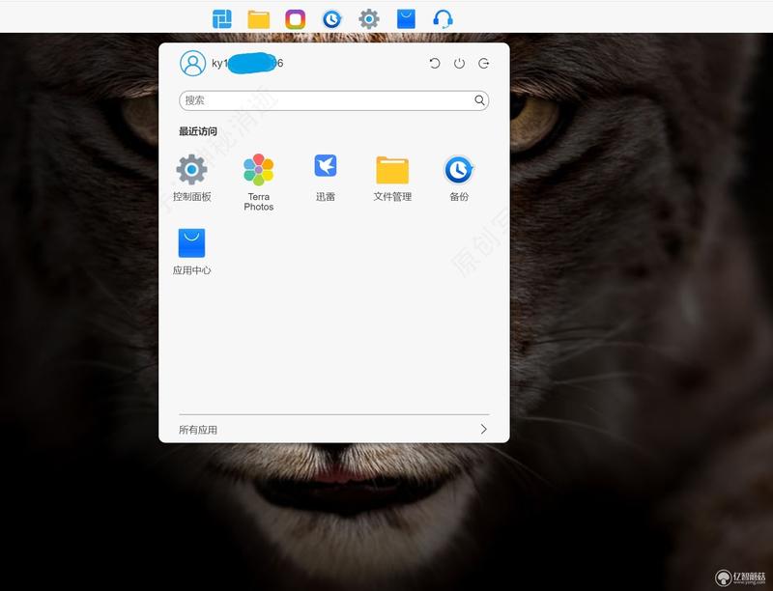
Task: Click the user avatar icon
Action: point(192,63)
